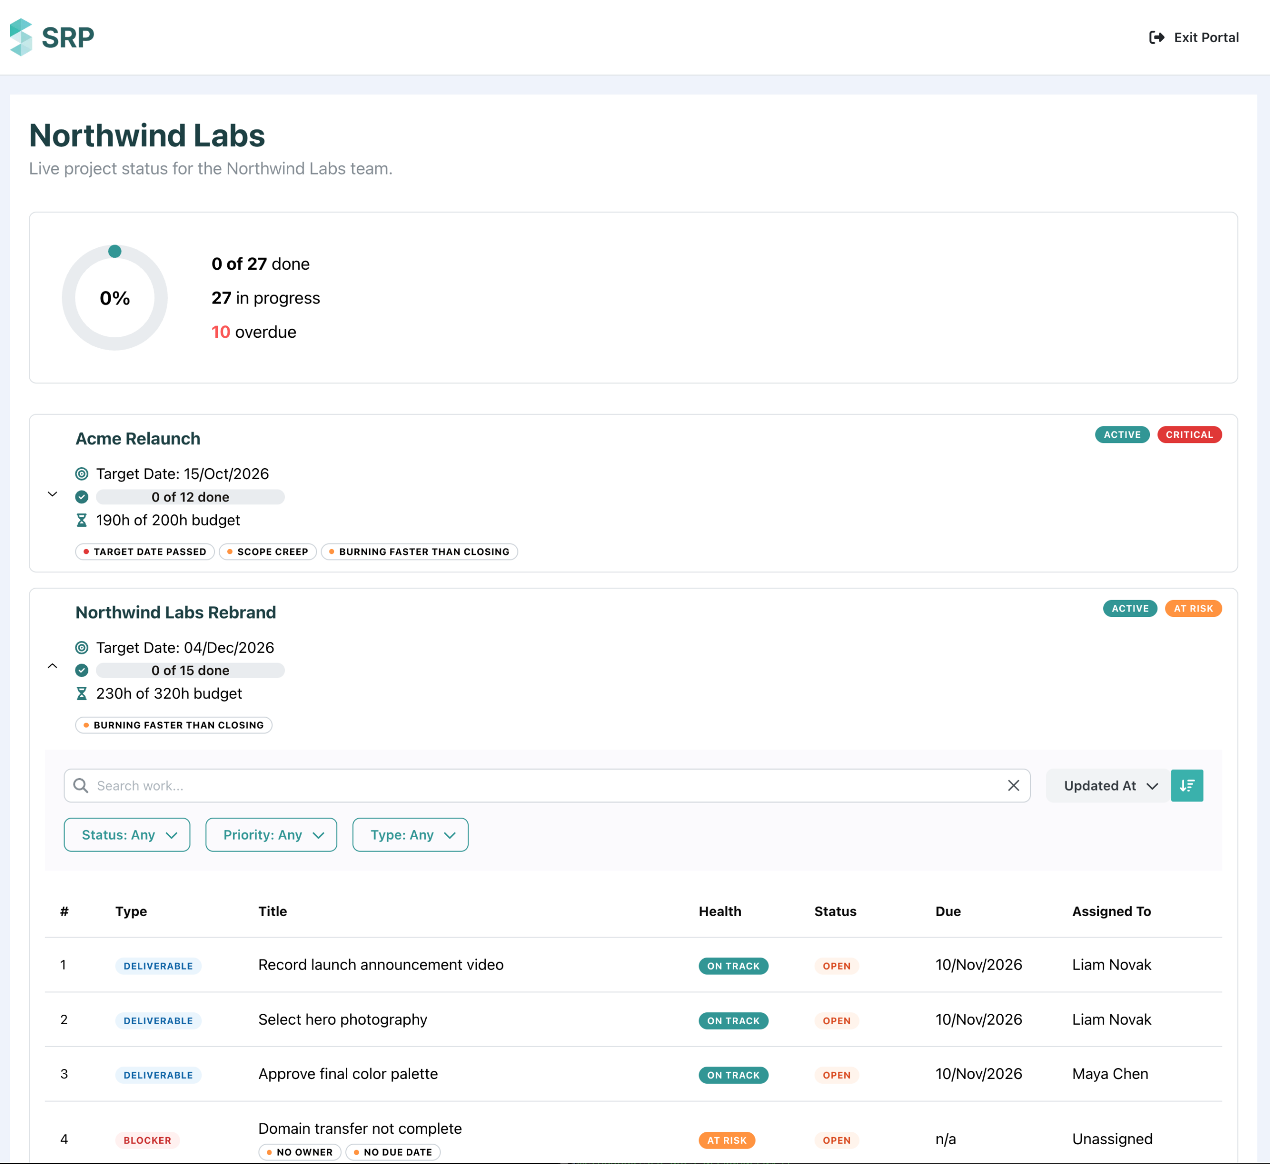Click Northwind Labs Rebrand done checkmark icon
The height and width of the screenshot is (1164, 1270).
click(x=82, y=670)
